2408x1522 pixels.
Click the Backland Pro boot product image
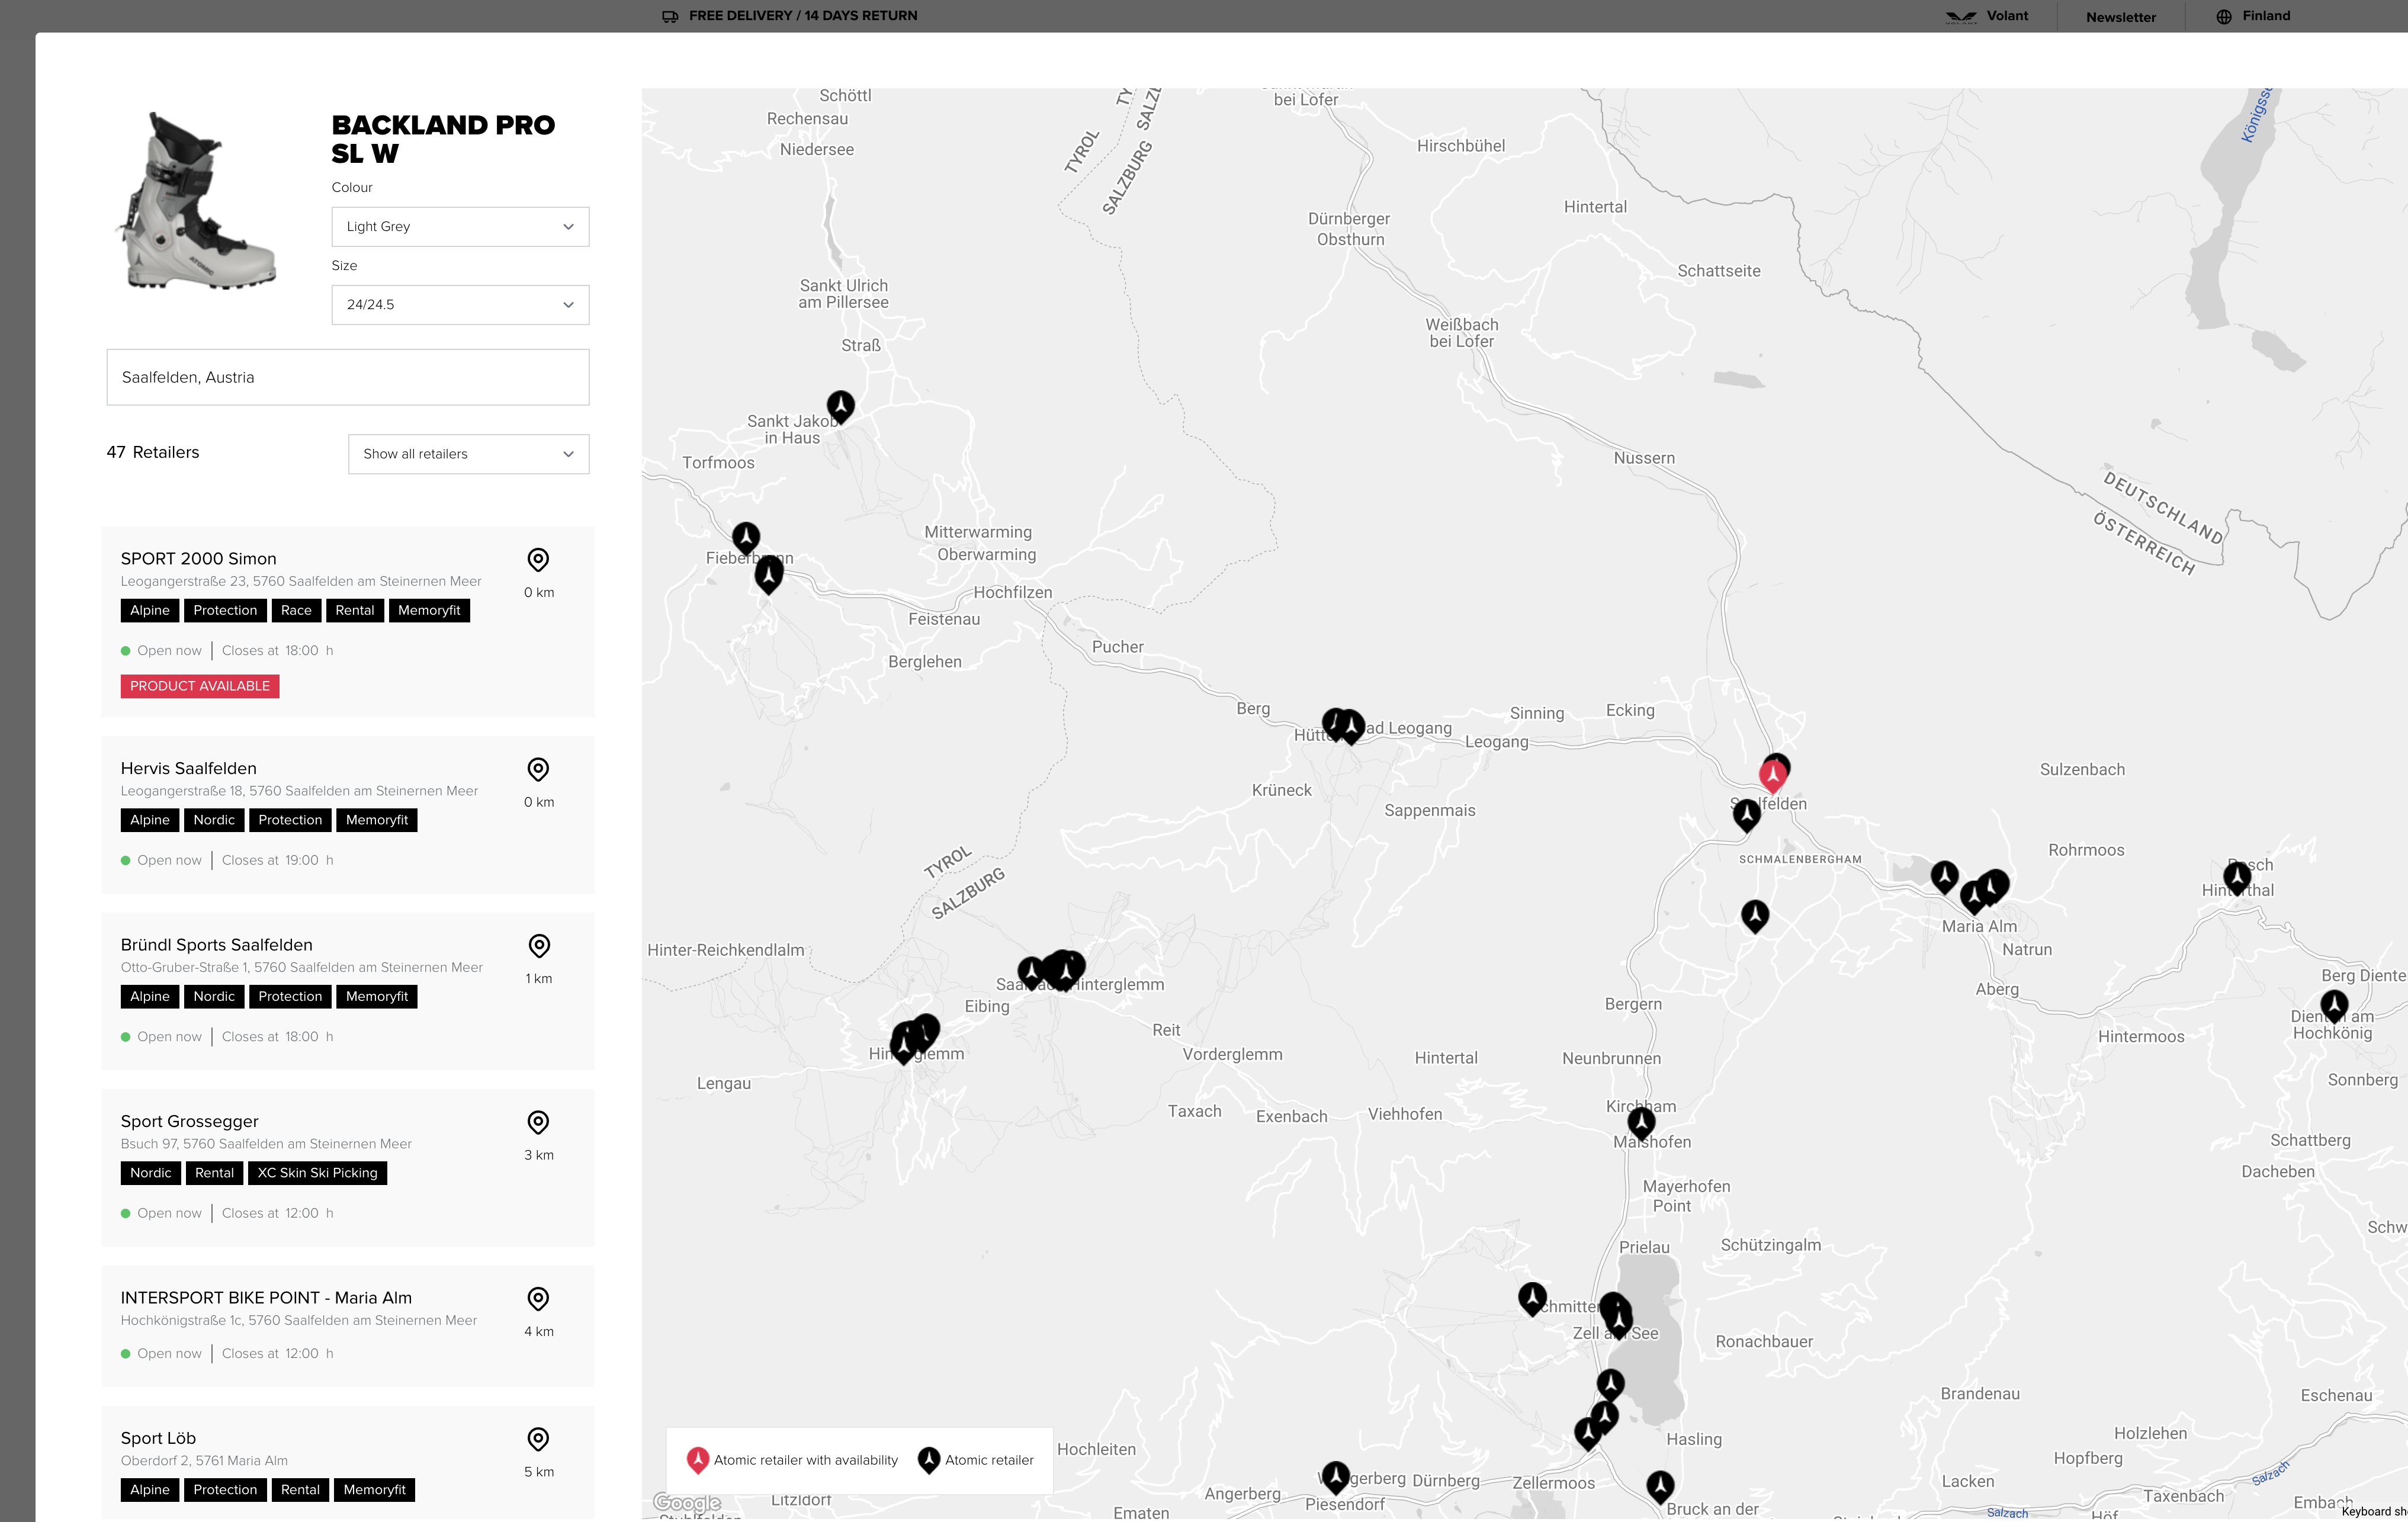point(197,201)
